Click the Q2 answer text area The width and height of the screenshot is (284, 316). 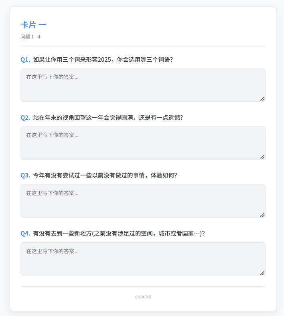coord(143,143)
